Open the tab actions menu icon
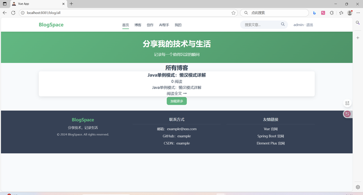 [x=5, y=4]
